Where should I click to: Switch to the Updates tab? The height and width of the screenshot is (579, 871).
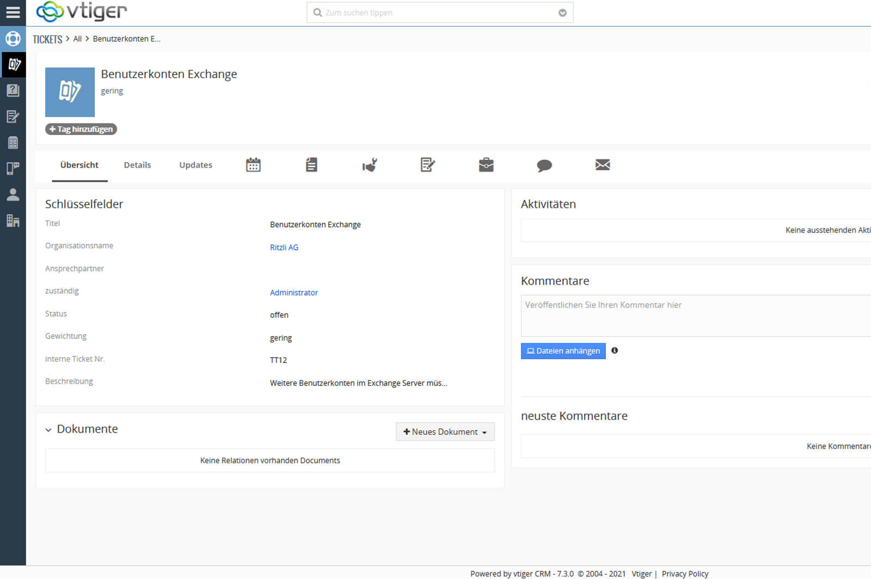[x=195, y=165]
